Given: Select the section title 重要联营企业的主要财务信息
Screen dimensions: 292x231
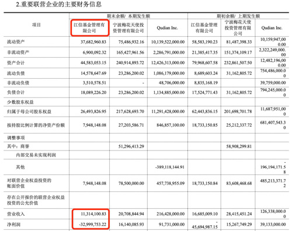Looking at the screenshot, I should point(61,4).
